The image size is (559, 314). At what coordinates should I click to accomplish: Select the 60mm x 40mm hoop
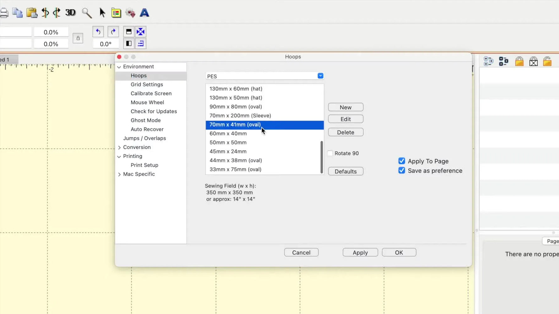(265, 134)
